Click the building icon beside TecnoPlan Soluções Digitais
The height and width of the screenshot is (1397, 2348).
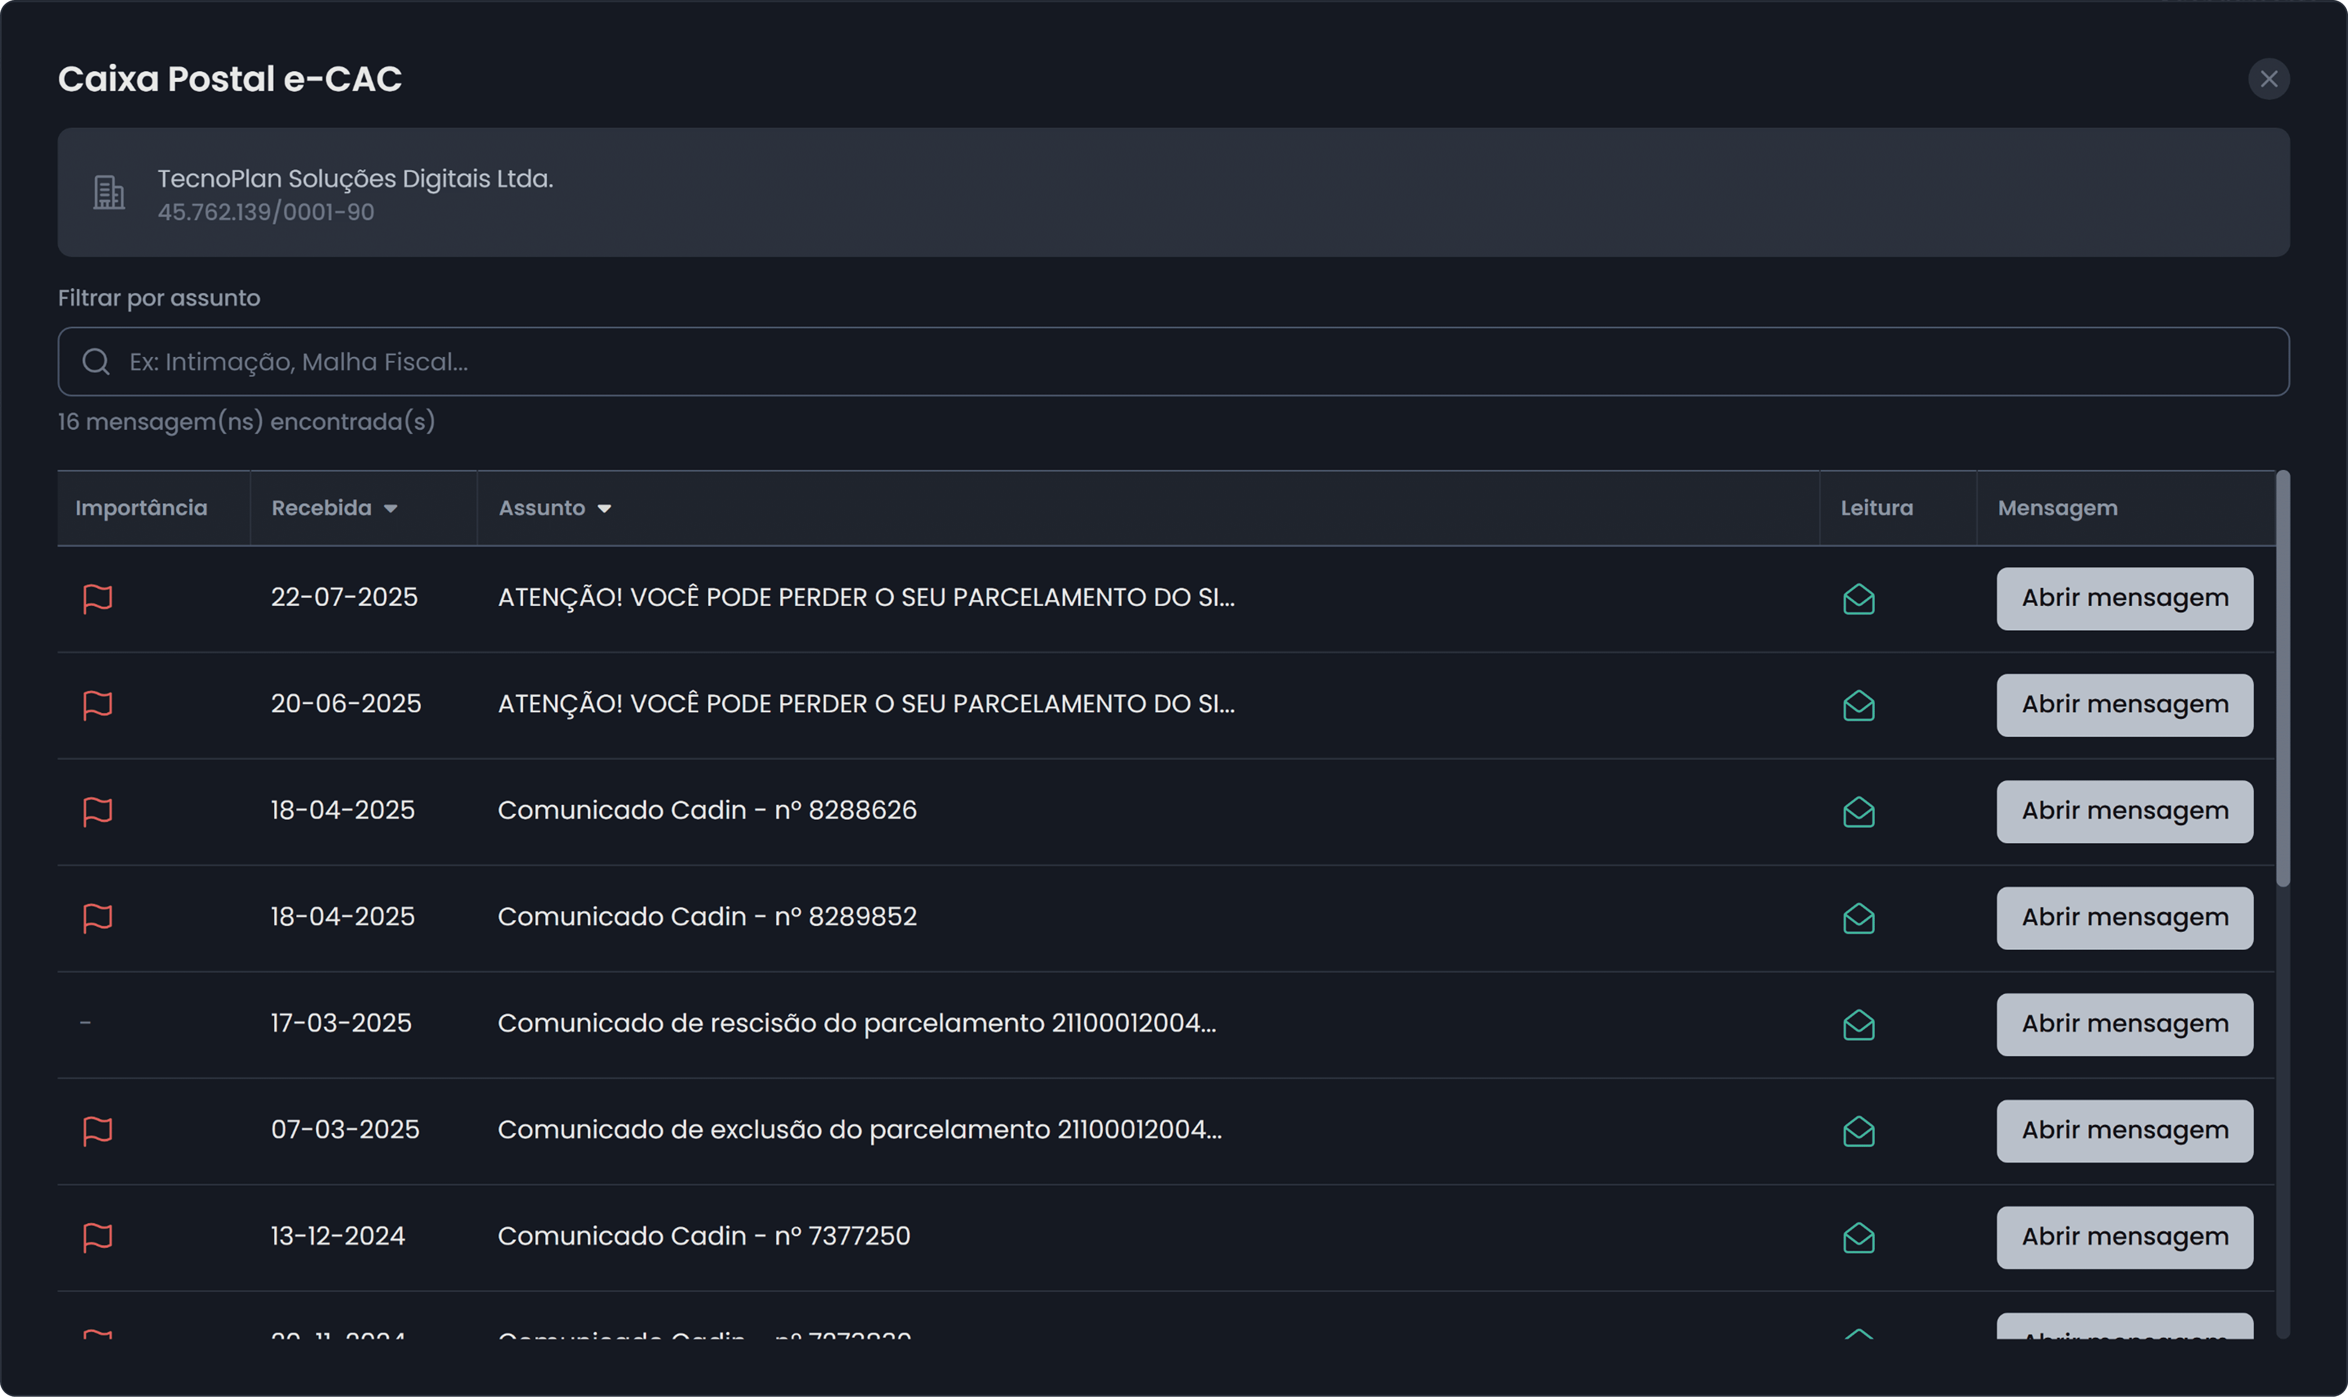coord(109,193)
